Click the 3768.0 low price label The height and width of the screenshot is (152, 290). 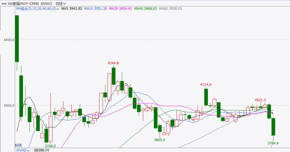50,146
